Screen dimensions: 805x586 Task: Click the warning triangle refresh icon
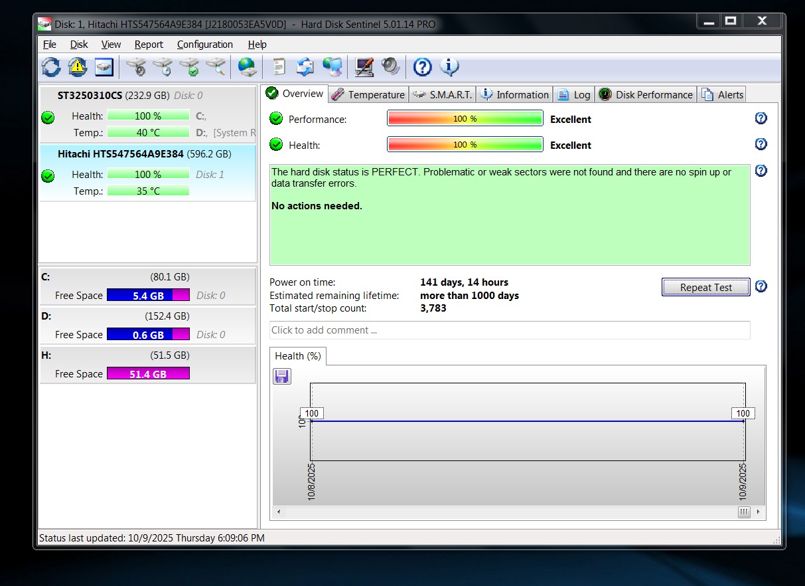78,66
